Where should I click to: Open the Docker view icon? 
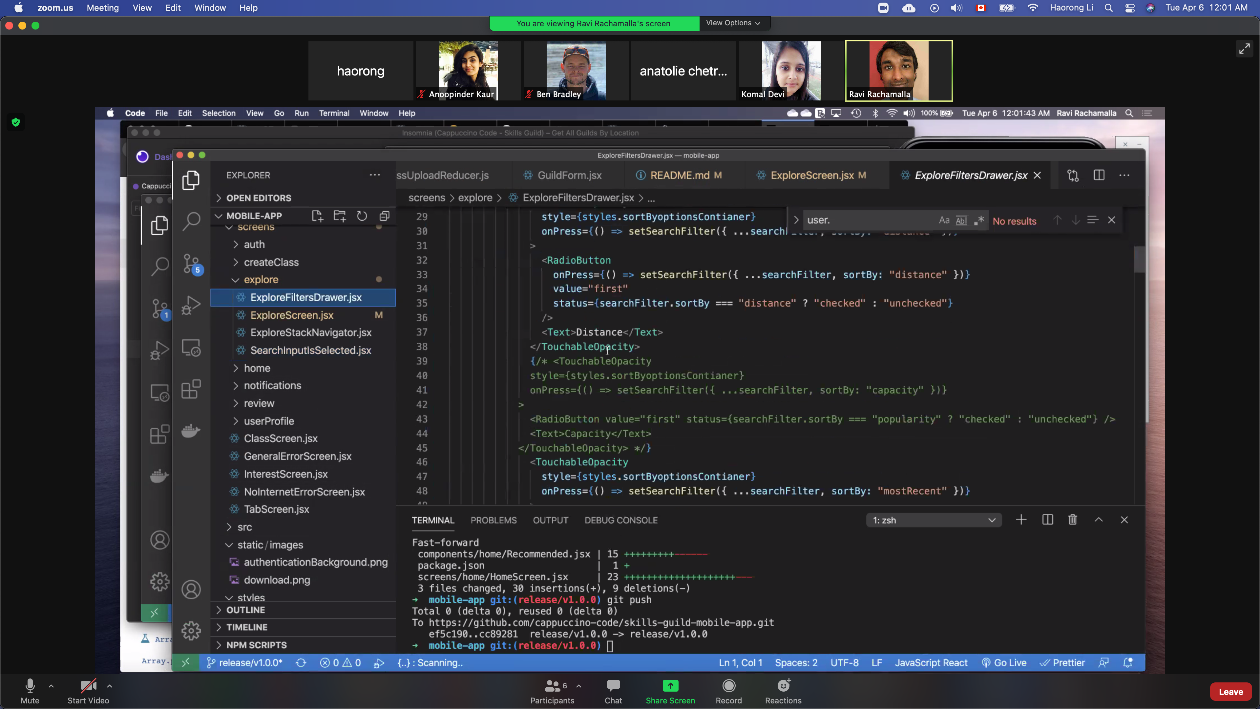(x=191, y=431)
